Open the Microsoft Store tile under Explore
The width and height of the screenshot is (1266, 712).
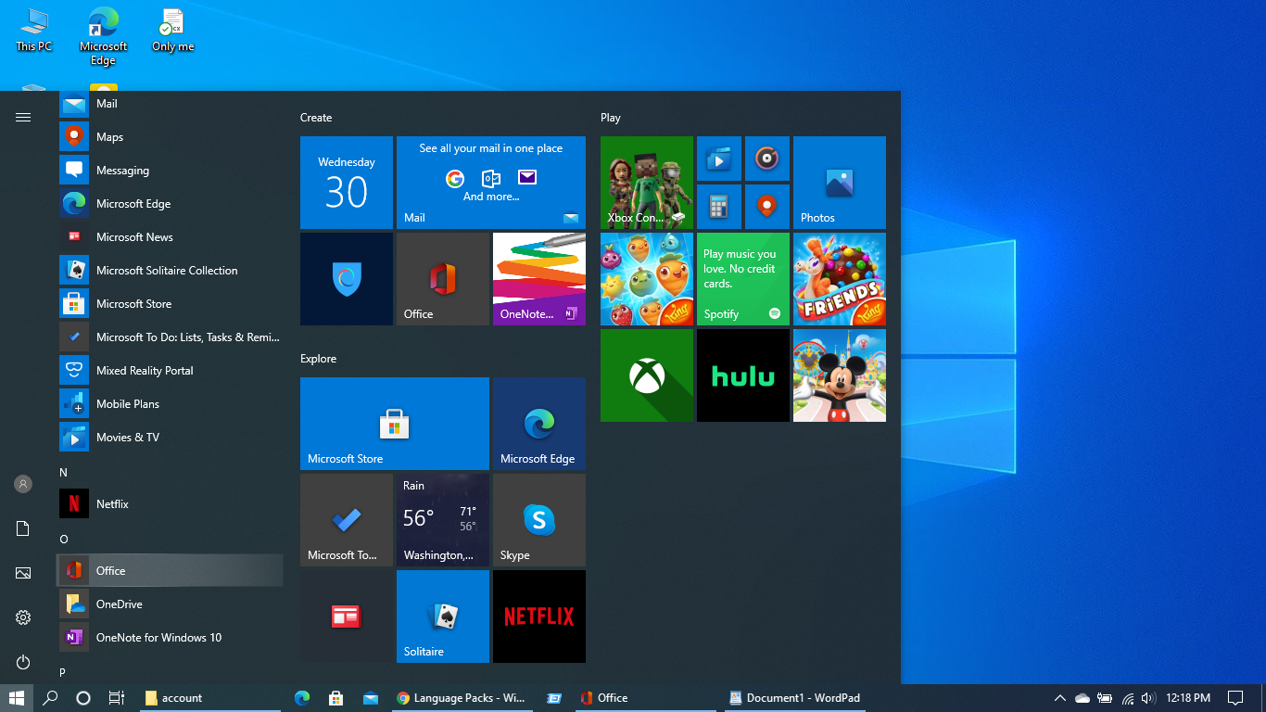click(x=395, y=424)
